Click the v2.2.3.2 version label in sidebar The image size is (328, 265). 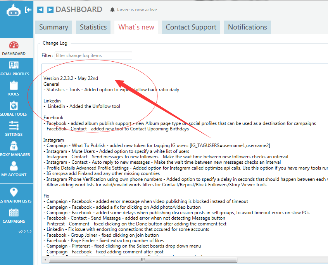tap(25, 232)
